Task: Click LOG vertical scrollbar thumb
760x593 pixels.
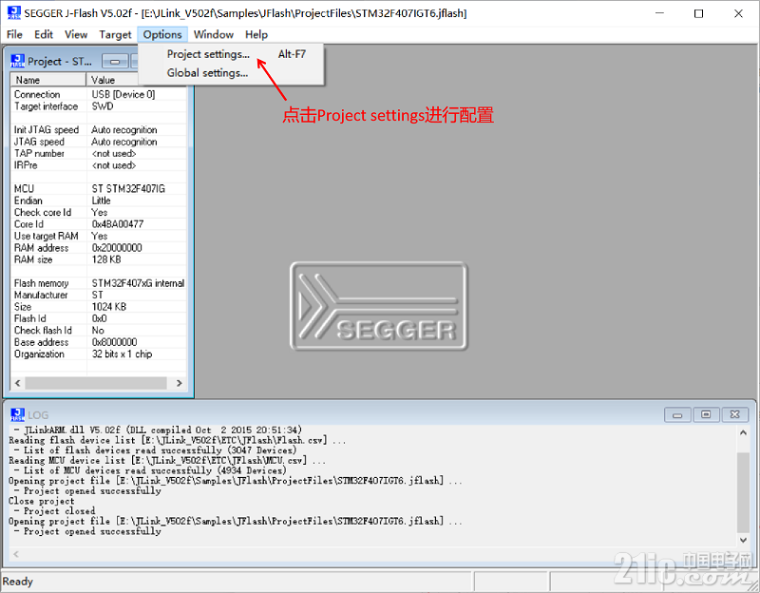Action: (x=743, y=492)
